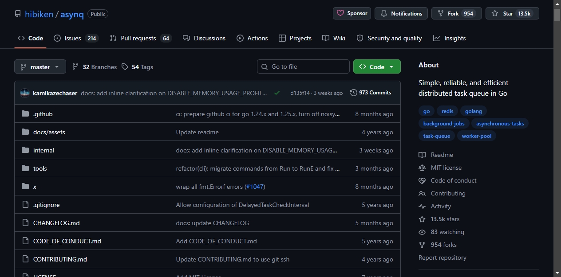
Task: Open asynq repository name link
Action: [72, 14]
